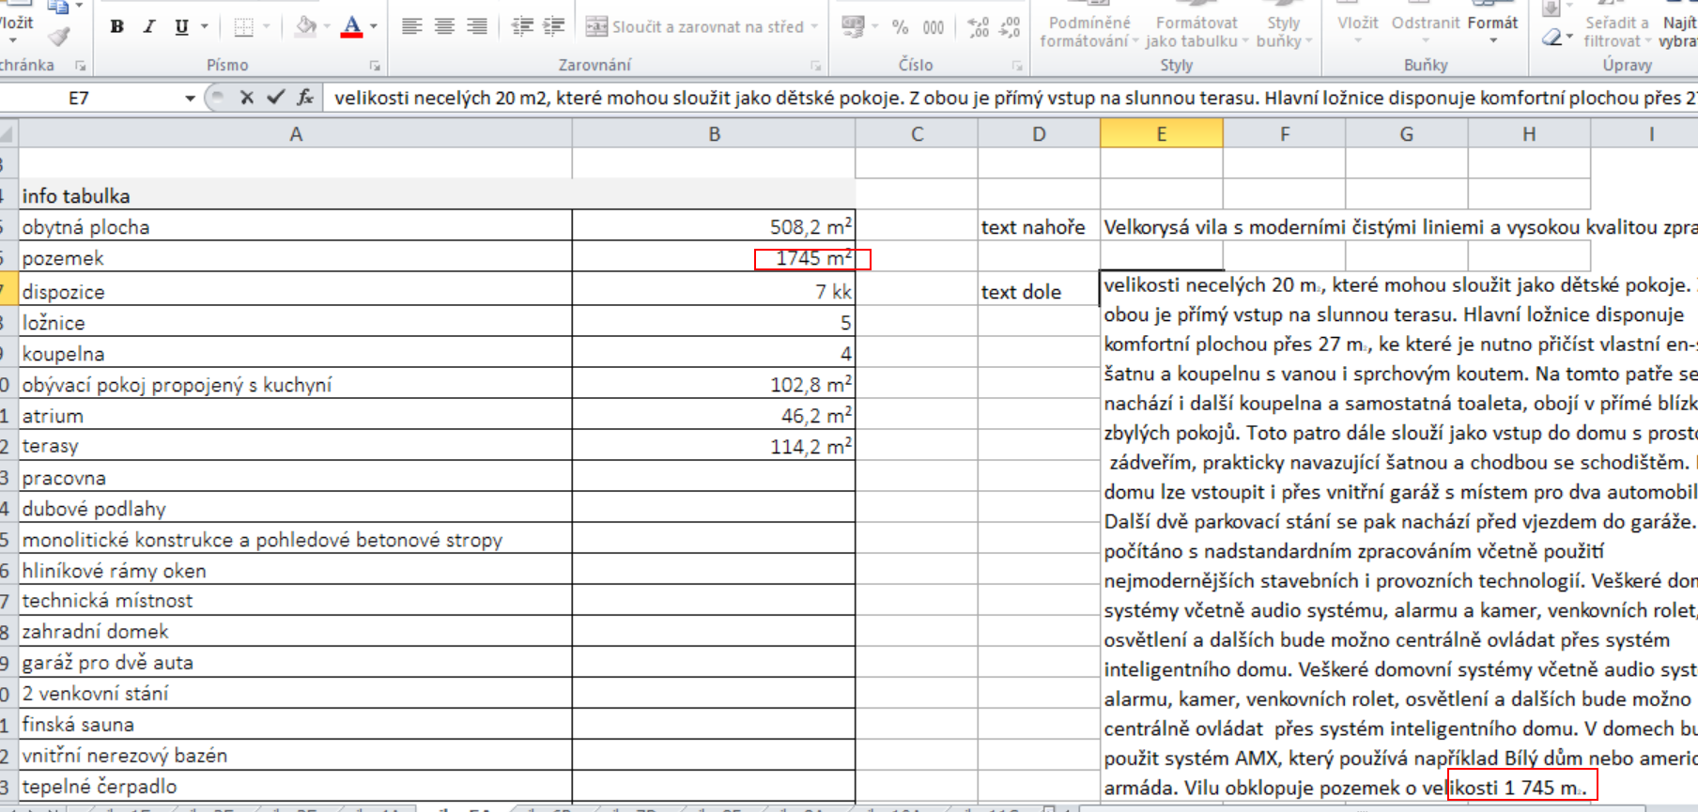Apply the red font color A

(x=352, y=27)
